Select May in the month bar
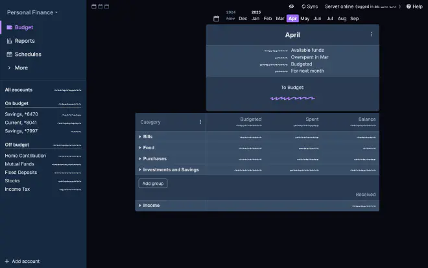 [305, 19]
